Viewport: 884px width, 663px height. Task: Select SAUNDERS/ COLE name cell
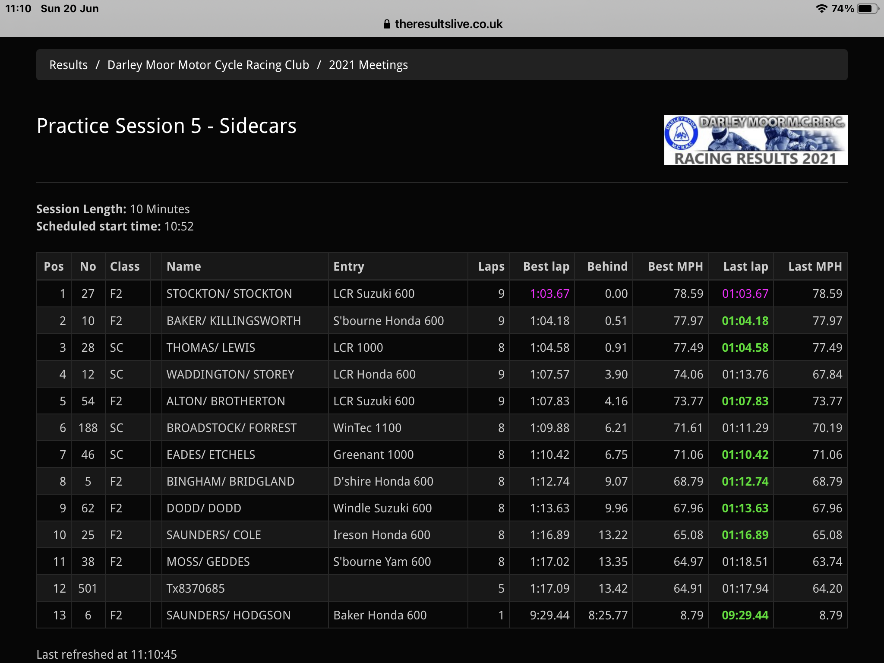coord(245,535)
